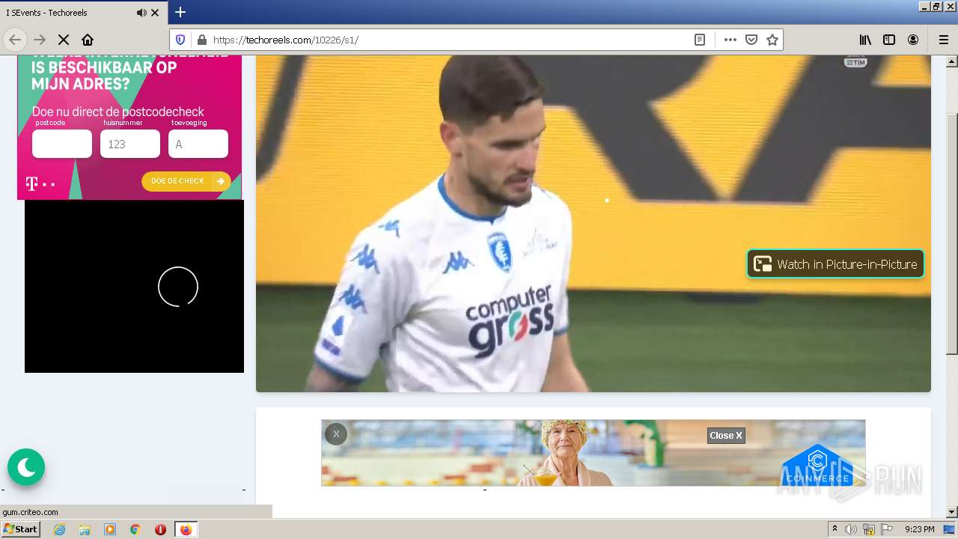Stop loading the page
This screenshot has width=958, height=539.
coord(64,40)
